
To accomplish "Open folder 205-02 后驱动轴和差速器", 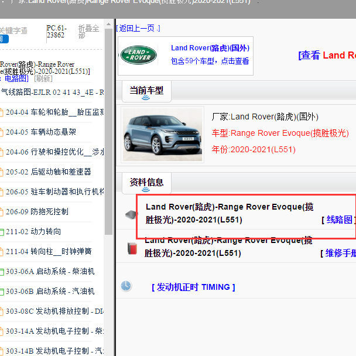I will pos(46,172).
